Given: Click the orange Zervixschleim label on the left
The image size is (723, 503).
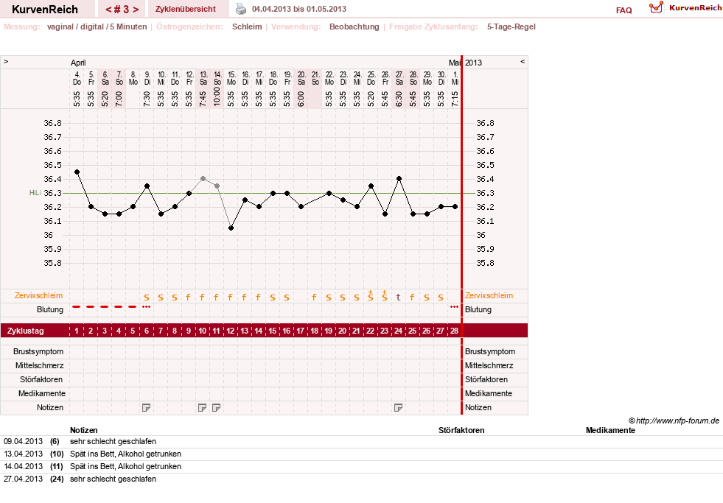Looking at the screenshot, I should click(x=39, y=296).
